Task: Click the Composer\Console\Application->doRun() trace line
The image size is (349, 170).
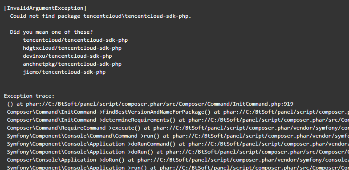Action: [x=178, y=160]
